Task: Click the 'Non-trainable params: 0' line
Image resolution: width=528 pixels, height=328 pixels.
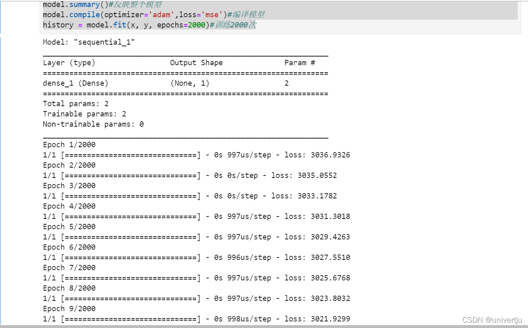Action: (x=93, y=124)
